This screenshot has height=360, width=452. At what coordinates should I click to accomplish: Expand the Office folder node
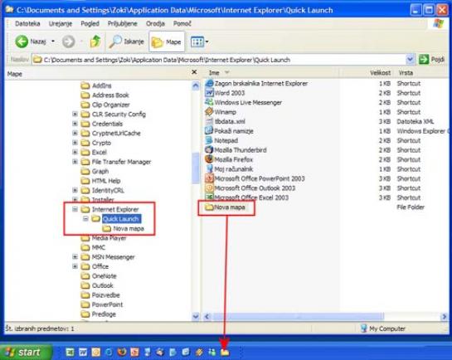tap(75, 266)
